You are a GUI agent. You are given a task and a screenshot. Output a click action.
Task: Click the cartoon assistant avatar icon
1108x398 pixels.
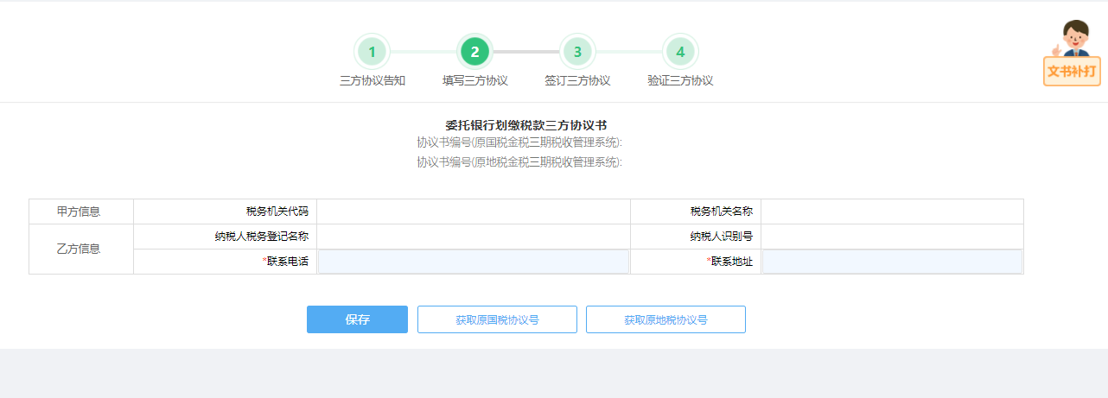[x=1075, y=39]
